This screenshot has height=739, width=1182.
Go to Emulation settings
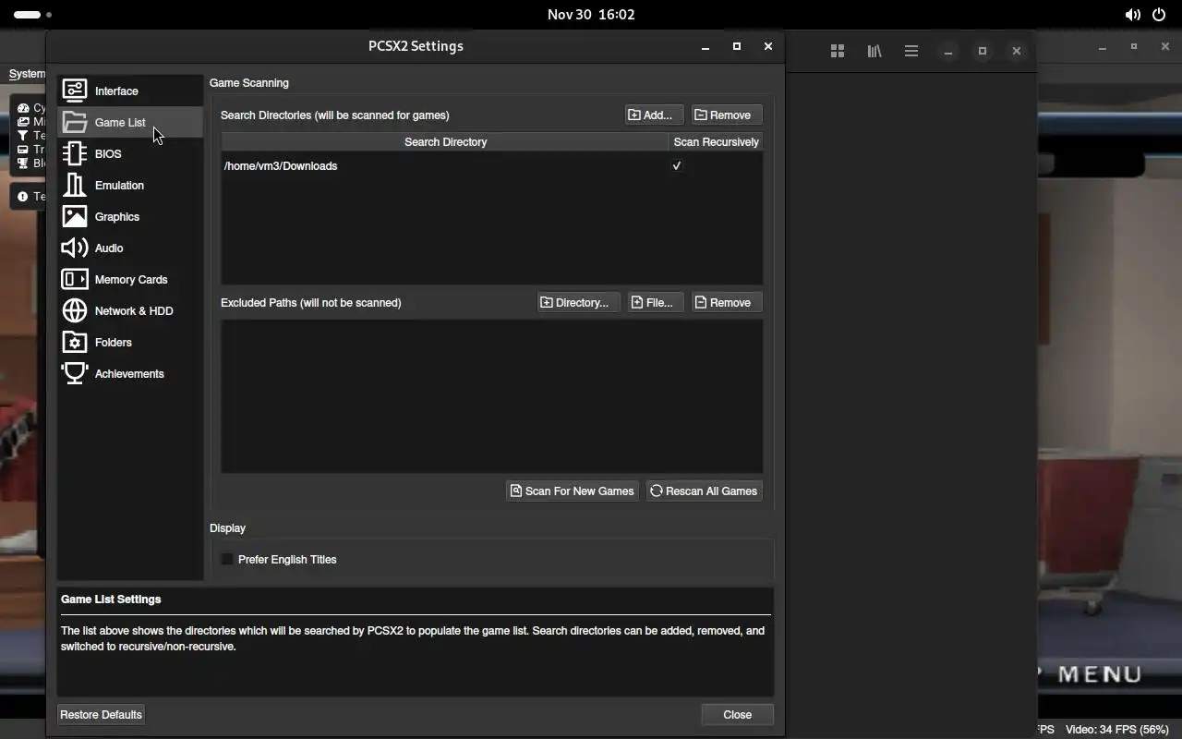(x=129, y=185)
